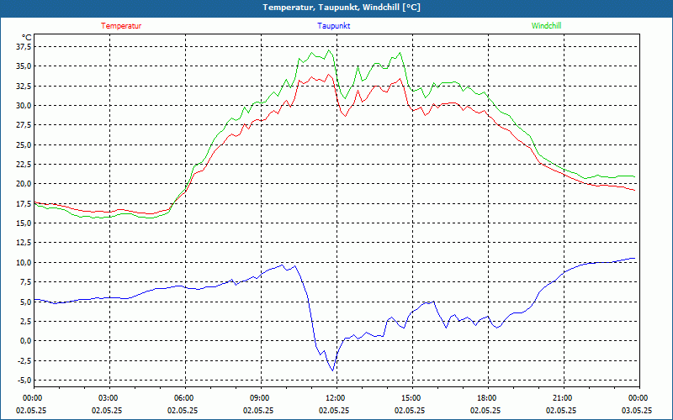This screenshot has width=673, height=420.
Task: Click the '2,5' y-axis value
Action: coord(25,322)
